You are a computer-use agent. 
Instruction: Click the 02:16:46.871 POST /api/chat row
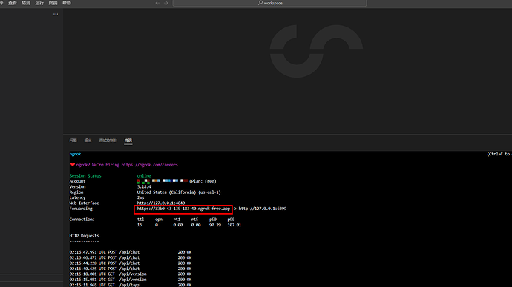[x=131, y=257]
